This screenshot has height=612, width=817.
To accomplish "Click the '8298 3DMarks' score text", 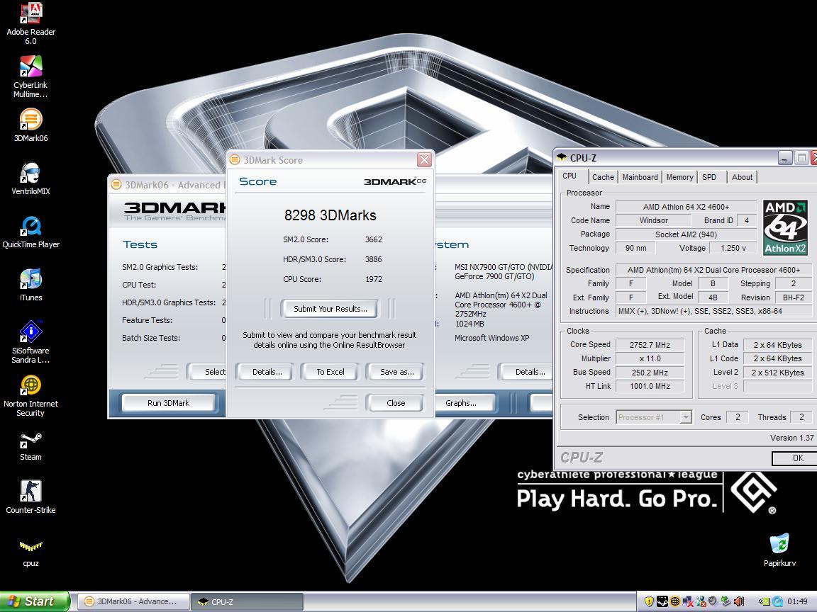I will pyautogui.click(x=330, y=215).
